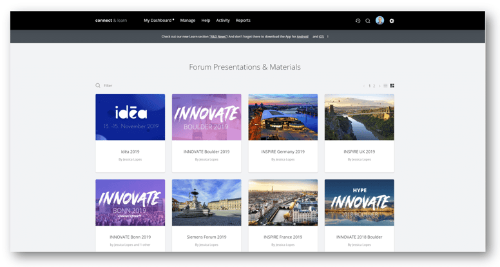Click the 'Forum Presentations & Materials' heading

click(245, 67)
